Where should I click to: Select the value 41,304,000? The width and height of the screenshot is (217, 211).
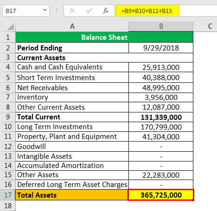coord(161,137)
